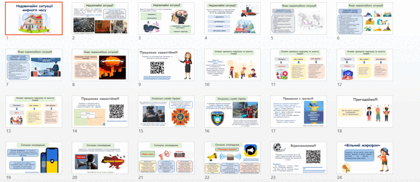This screenshot has width=420, height=182.
Task: Pick the slide with children carrying boxes
Action: pyautogui.click(x=233, y=65)
